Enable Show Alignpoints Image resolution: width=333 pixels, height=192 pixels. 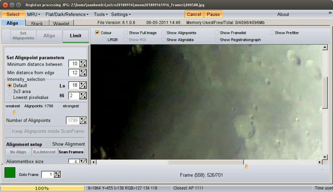click(x=163, y=33)
